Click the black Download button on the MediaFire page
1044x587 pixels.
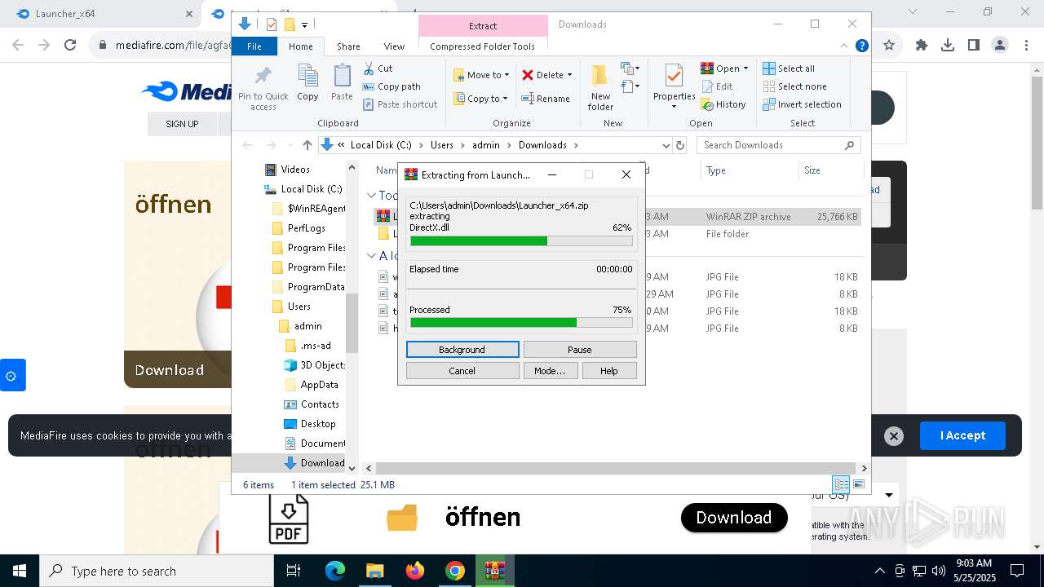pos(734,518)
